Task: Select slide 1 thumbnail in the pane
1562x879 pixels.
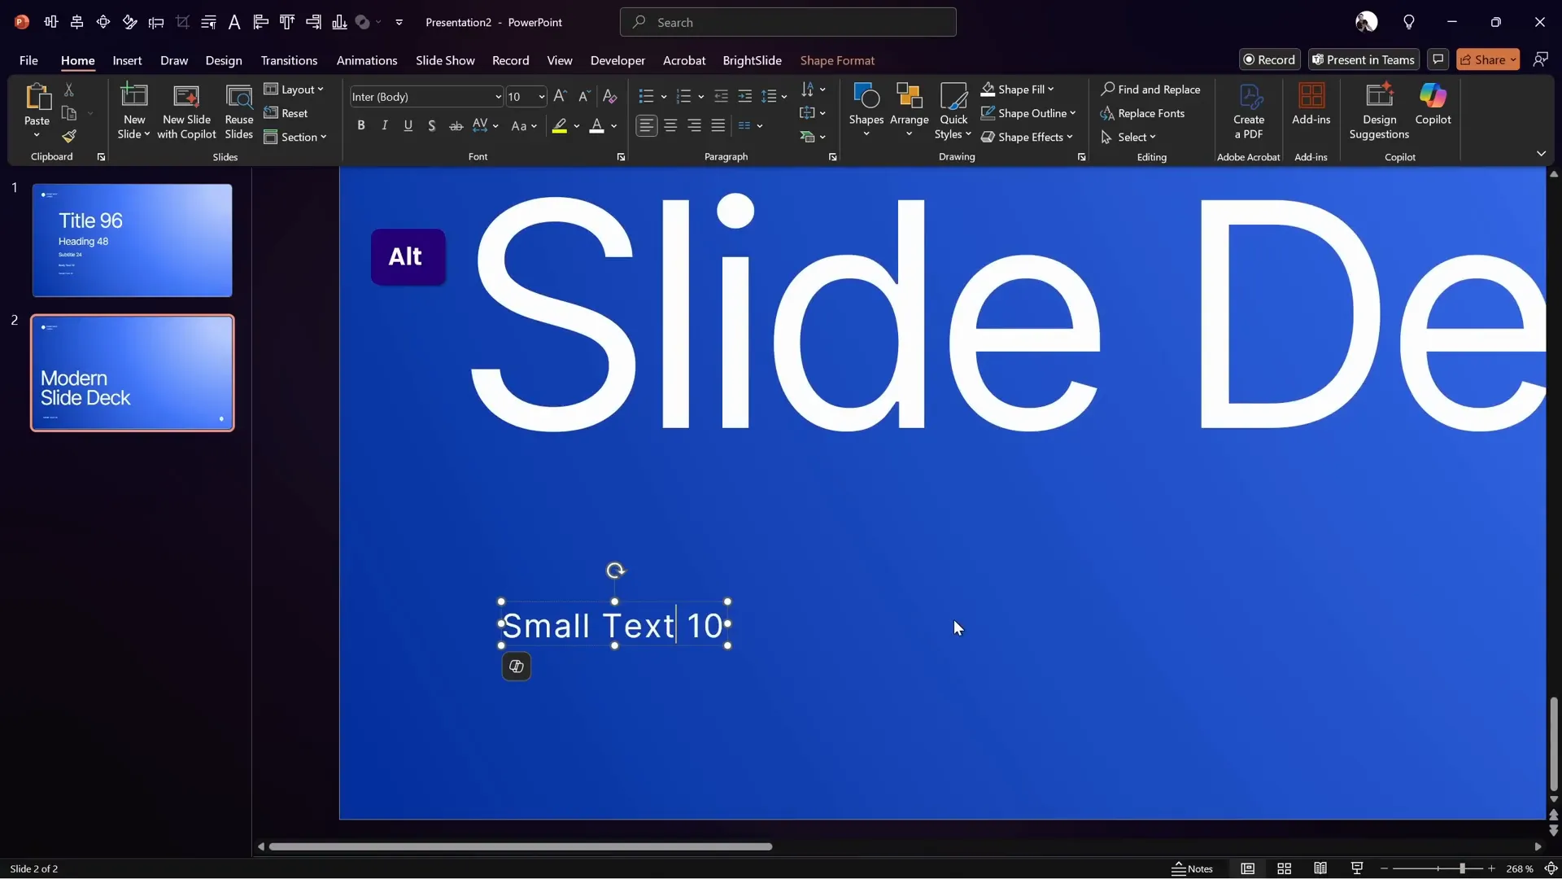Action: (133, 240)
